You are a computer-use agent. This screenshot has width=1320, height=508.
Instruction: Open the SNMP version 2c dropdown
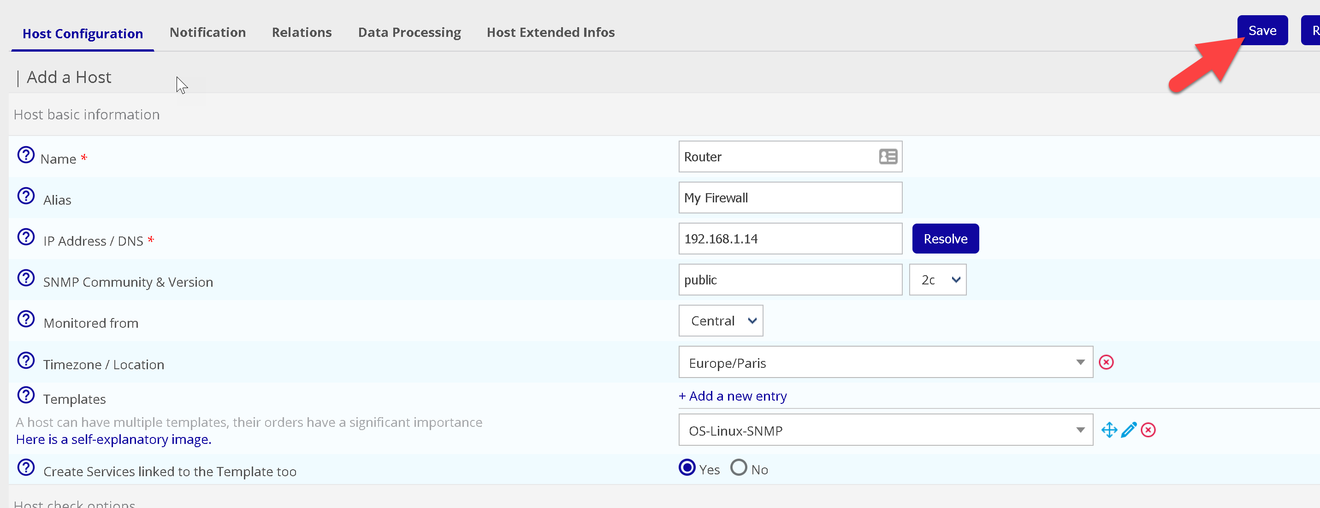(937, 280)
